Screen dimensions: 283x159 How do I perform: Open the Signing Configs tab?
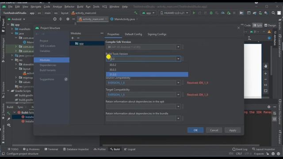157,34
